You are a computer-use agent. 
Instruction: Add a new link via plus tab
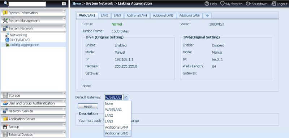tap(207, 15)
